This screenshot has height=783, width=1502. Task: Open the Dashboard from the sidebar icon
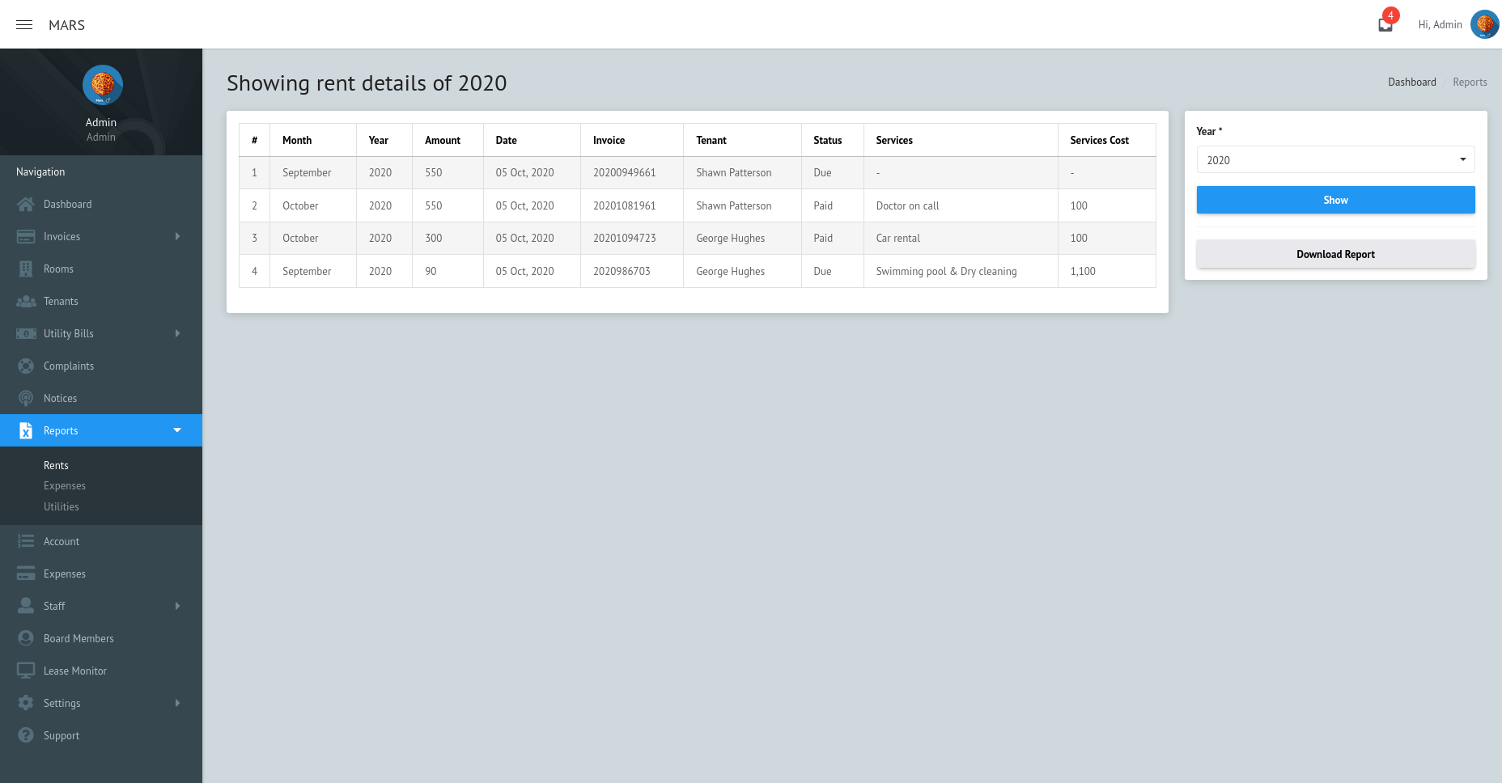click(x=26, y=204)
